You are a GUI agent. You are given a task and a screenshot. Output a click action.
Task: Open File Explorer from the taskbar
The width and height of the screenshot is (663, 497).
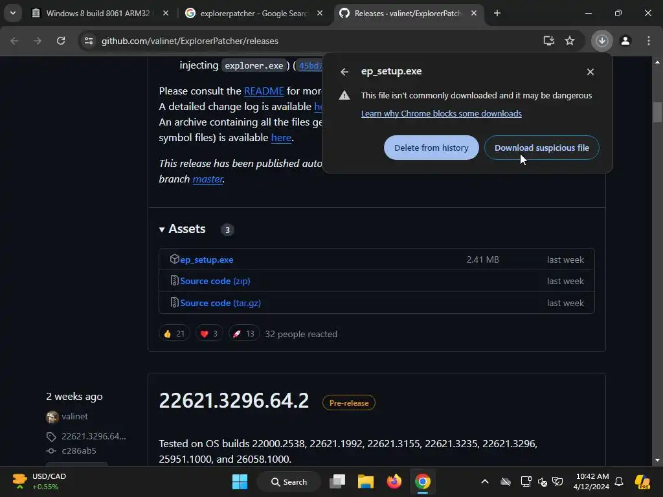366,481
